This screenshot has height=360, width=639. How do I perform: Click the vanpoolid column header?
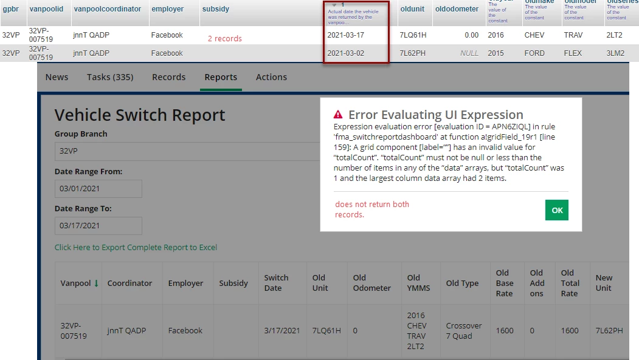pos(46,9)
